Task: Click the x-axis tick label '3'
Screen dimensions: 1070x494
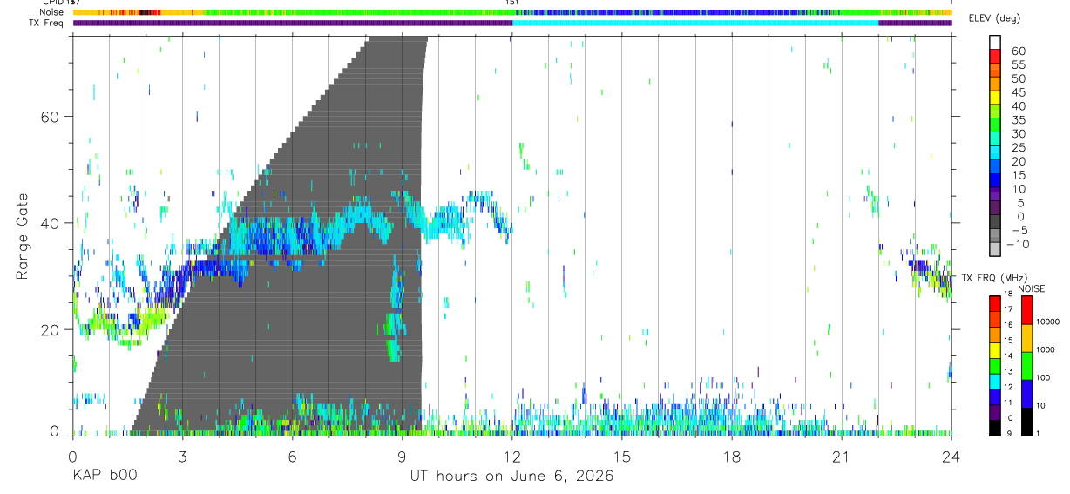Action: [x=182, y=457]
